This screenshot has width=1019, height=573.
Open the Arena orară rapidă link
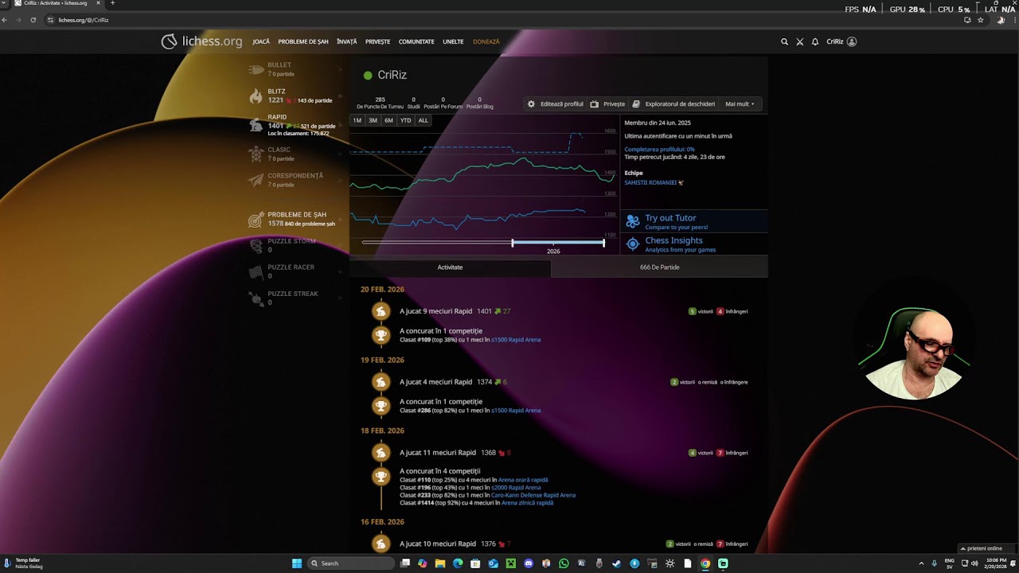523,480
